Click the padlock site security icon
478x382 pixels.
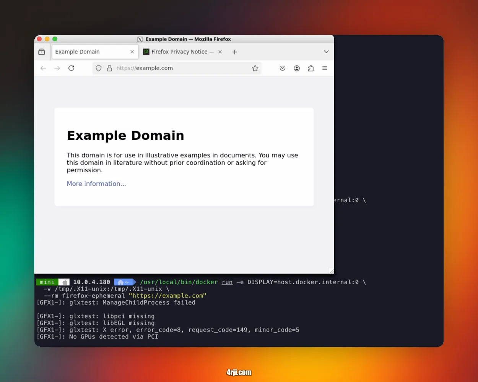109,68
